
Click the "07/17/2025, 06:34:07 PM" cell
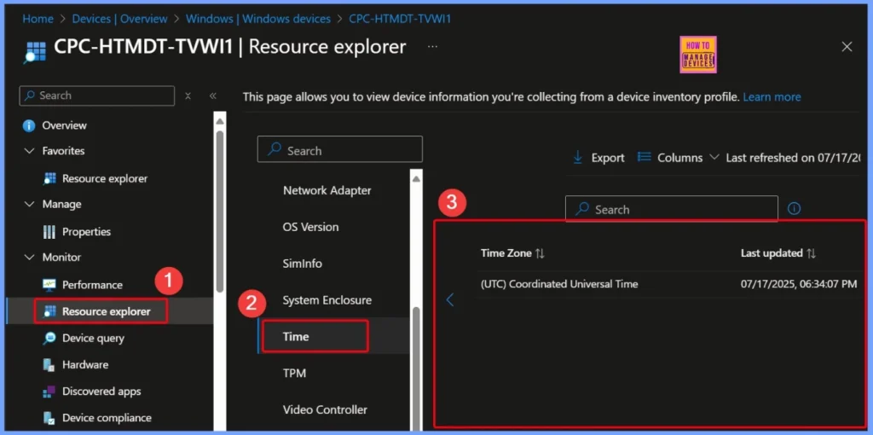pos(798,284)
